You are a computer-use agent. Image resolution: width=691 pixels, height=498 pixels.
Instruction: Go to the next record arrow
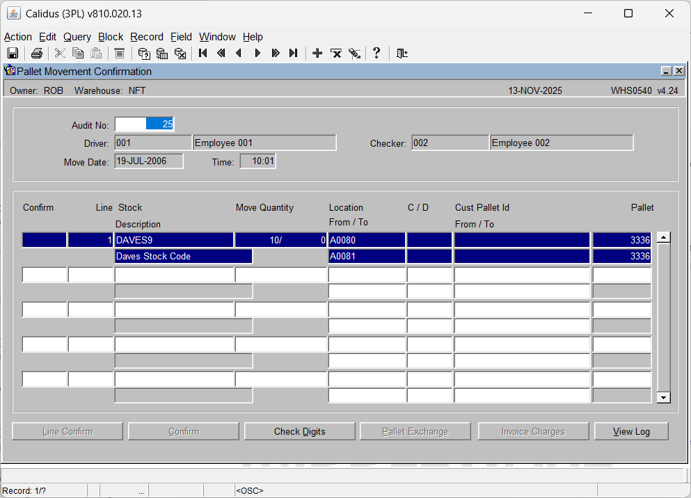pos(257,54)
